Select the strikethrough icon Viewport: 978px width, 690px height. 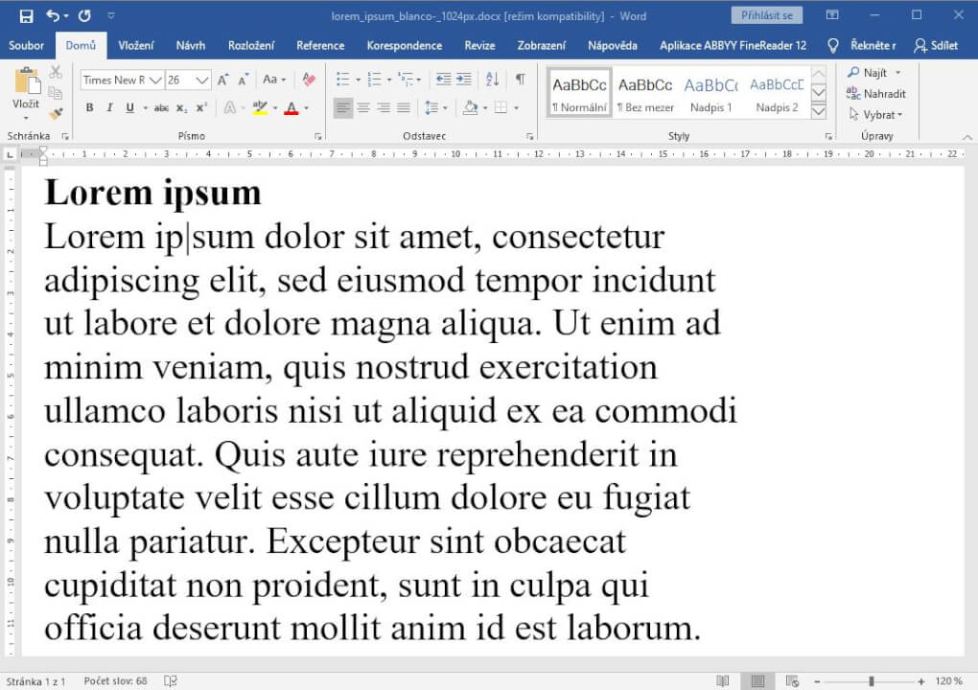pos(160,107)
